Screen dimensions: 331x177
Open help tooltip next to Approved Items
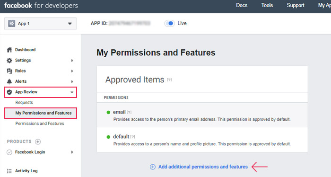pos(169,80)
